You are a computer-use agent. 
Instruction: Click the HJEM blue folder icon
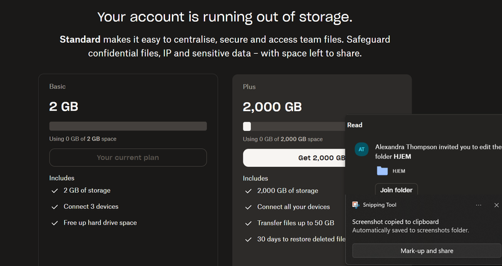(382, 171)
